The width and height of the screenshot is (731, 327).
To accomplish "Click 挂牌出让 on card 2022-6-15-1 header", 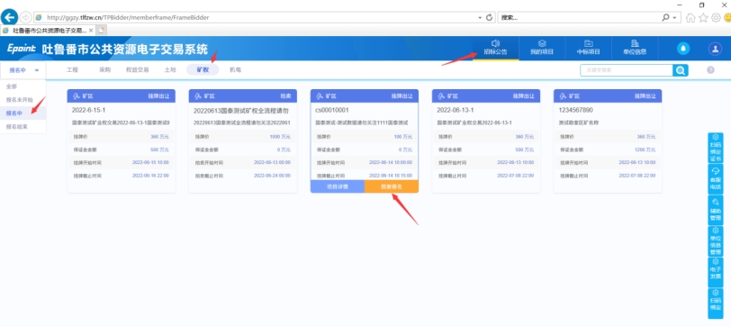I will click(158, 96).
